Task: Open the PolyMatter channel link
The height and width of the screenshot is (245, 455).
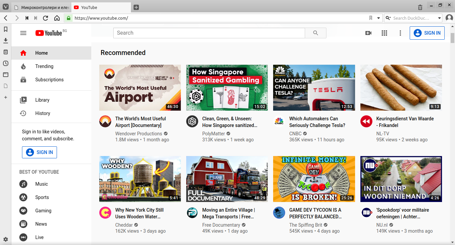Action: point(214,134)
